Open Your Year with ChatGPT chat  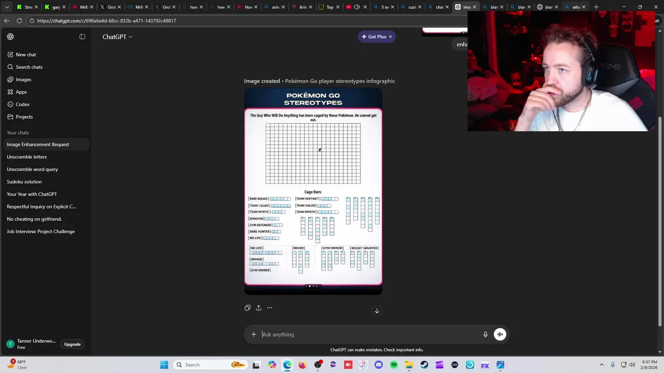tap(32, 194)
